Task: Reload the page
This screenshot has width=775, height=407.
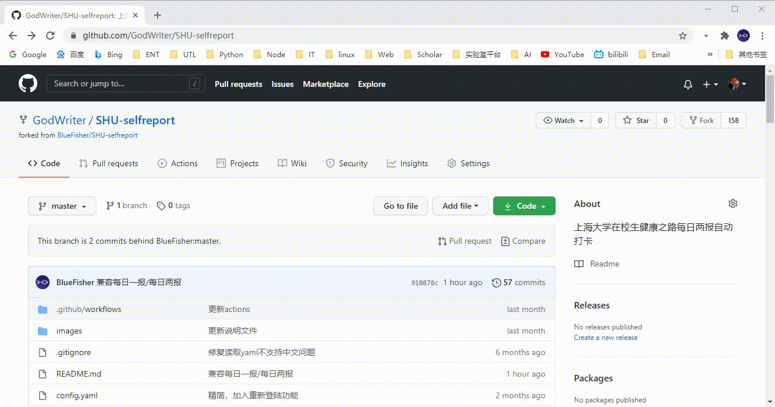Action: coord(50,36)
